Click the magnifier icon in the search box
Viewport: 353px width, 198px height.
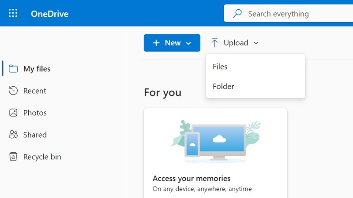point(237,14)
